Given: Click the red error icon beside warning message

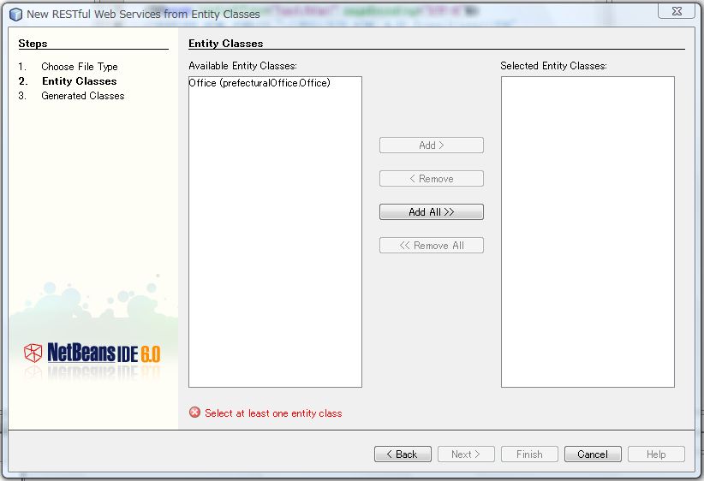Looking at the screenshot, I should click(x=194, y=413).
